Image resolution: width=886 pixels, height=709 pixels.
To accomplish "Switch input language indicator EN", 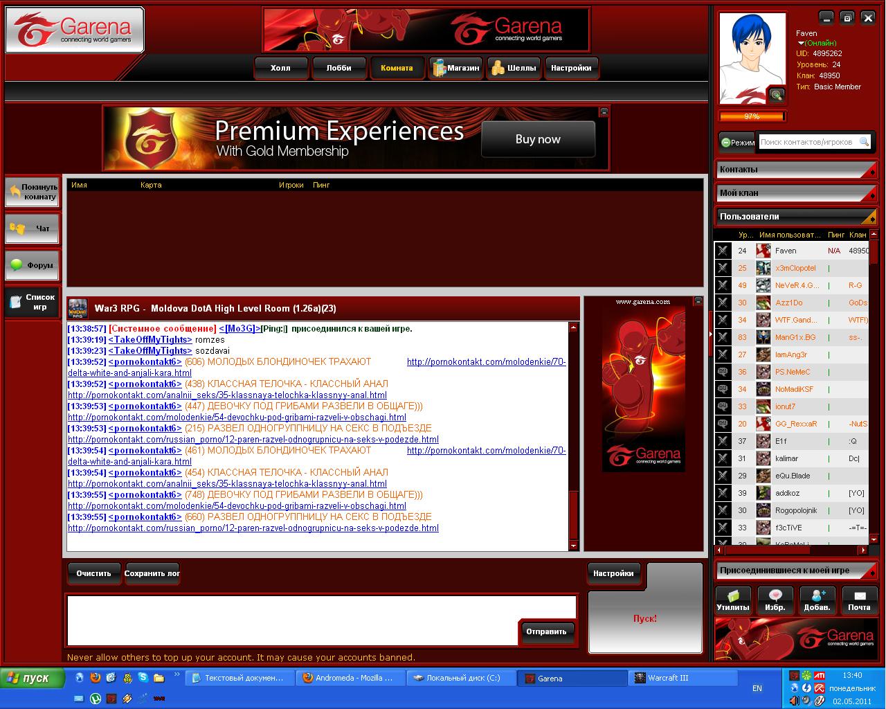I will coord(757,688).
